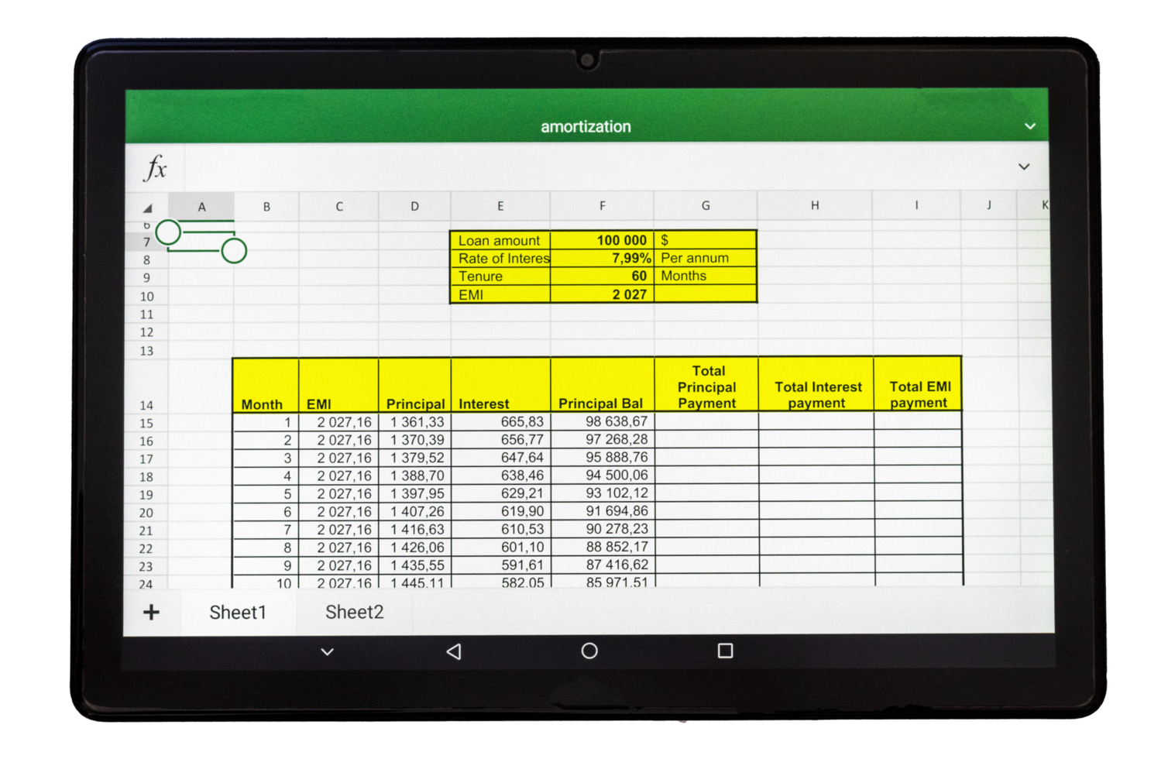Image resolution: width=1168 pixels, height=759 pixels.
Task: Select column C header
Action: (339, 207)
